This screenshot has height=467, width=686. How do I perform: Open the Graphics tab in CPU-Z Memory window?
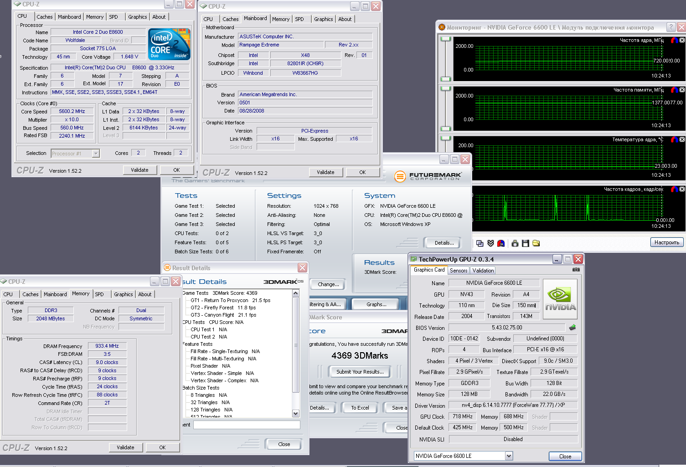pyautogui.click(x=124, y=294)
